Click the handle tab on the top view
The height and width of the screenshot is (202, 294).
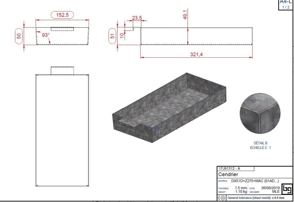pos(63,71)
